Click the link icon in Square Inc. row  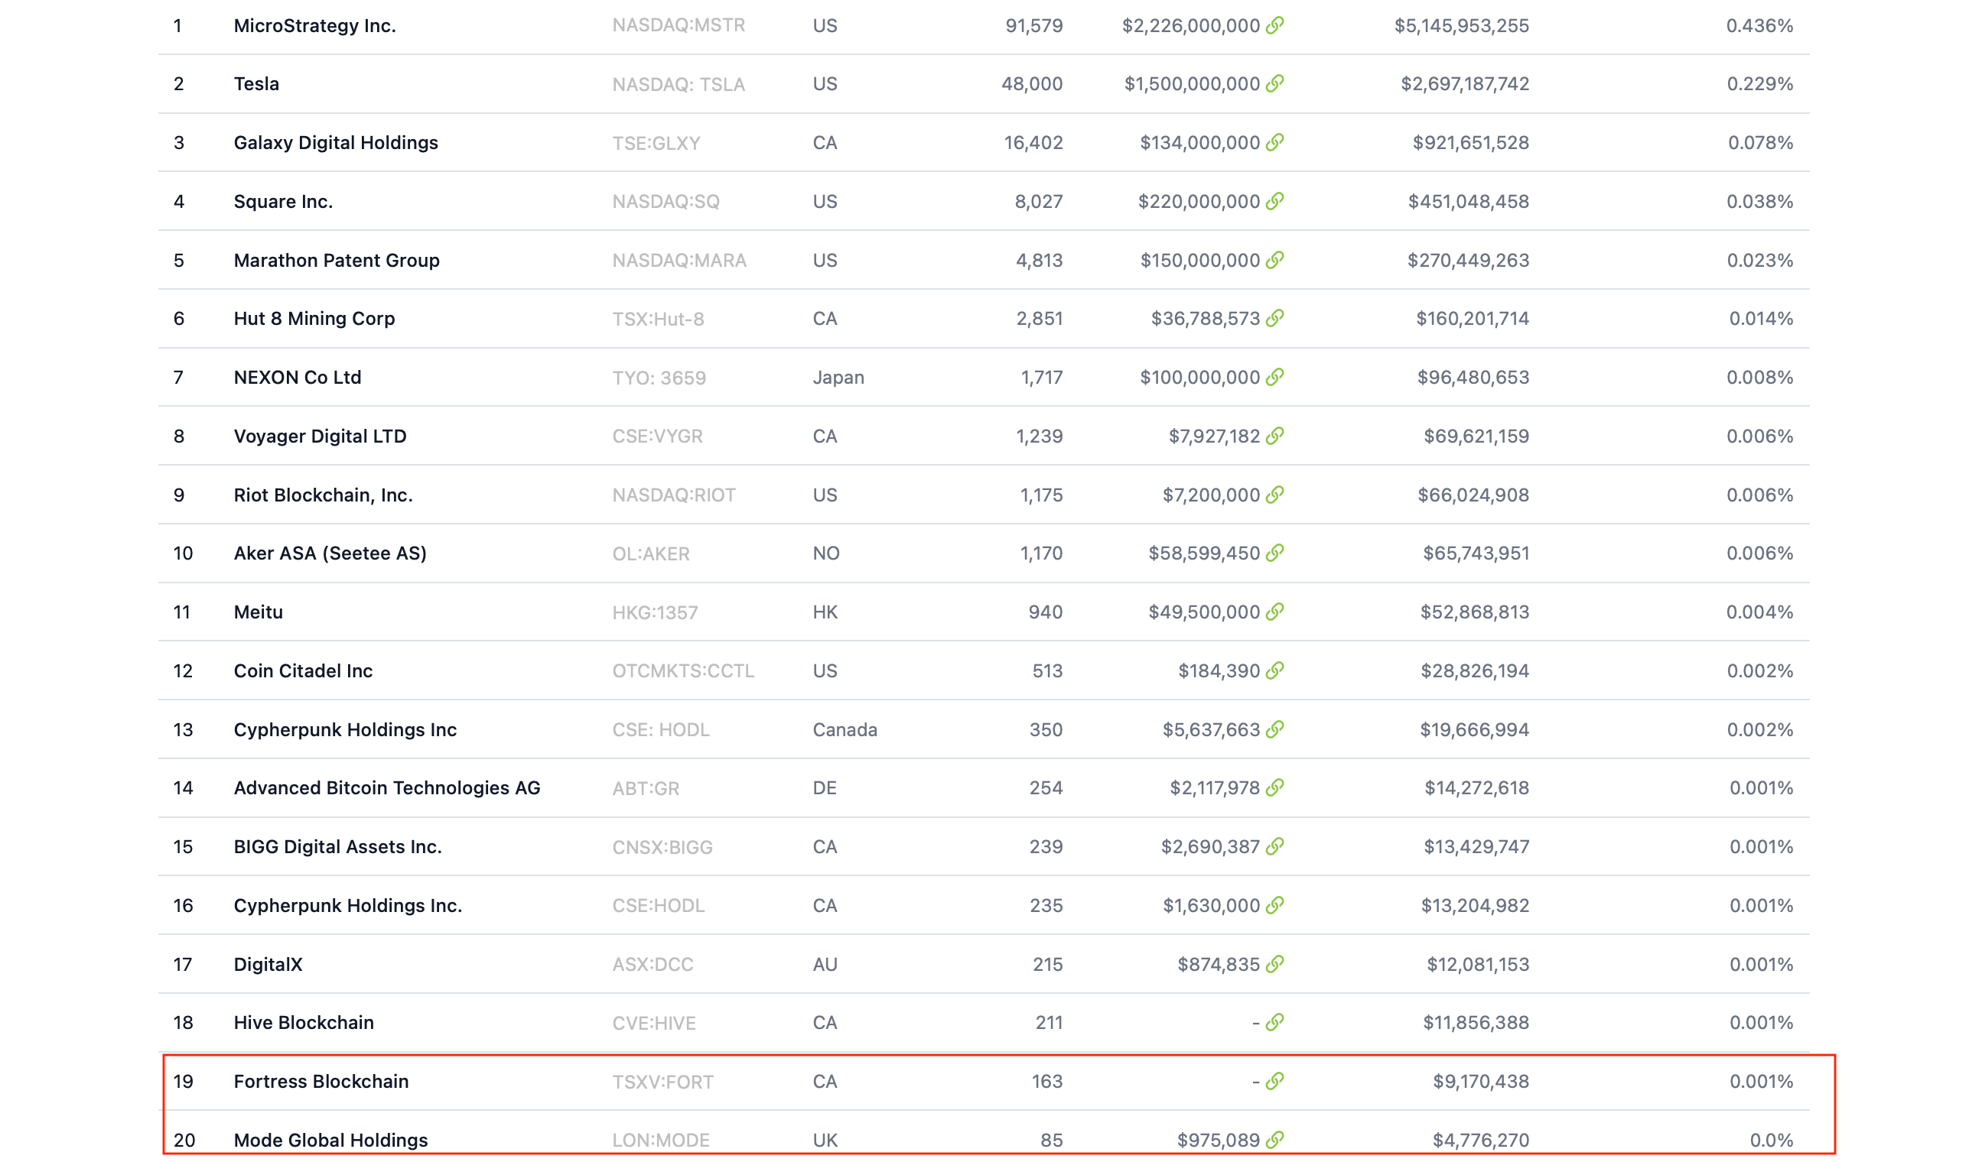point(1274,201)
